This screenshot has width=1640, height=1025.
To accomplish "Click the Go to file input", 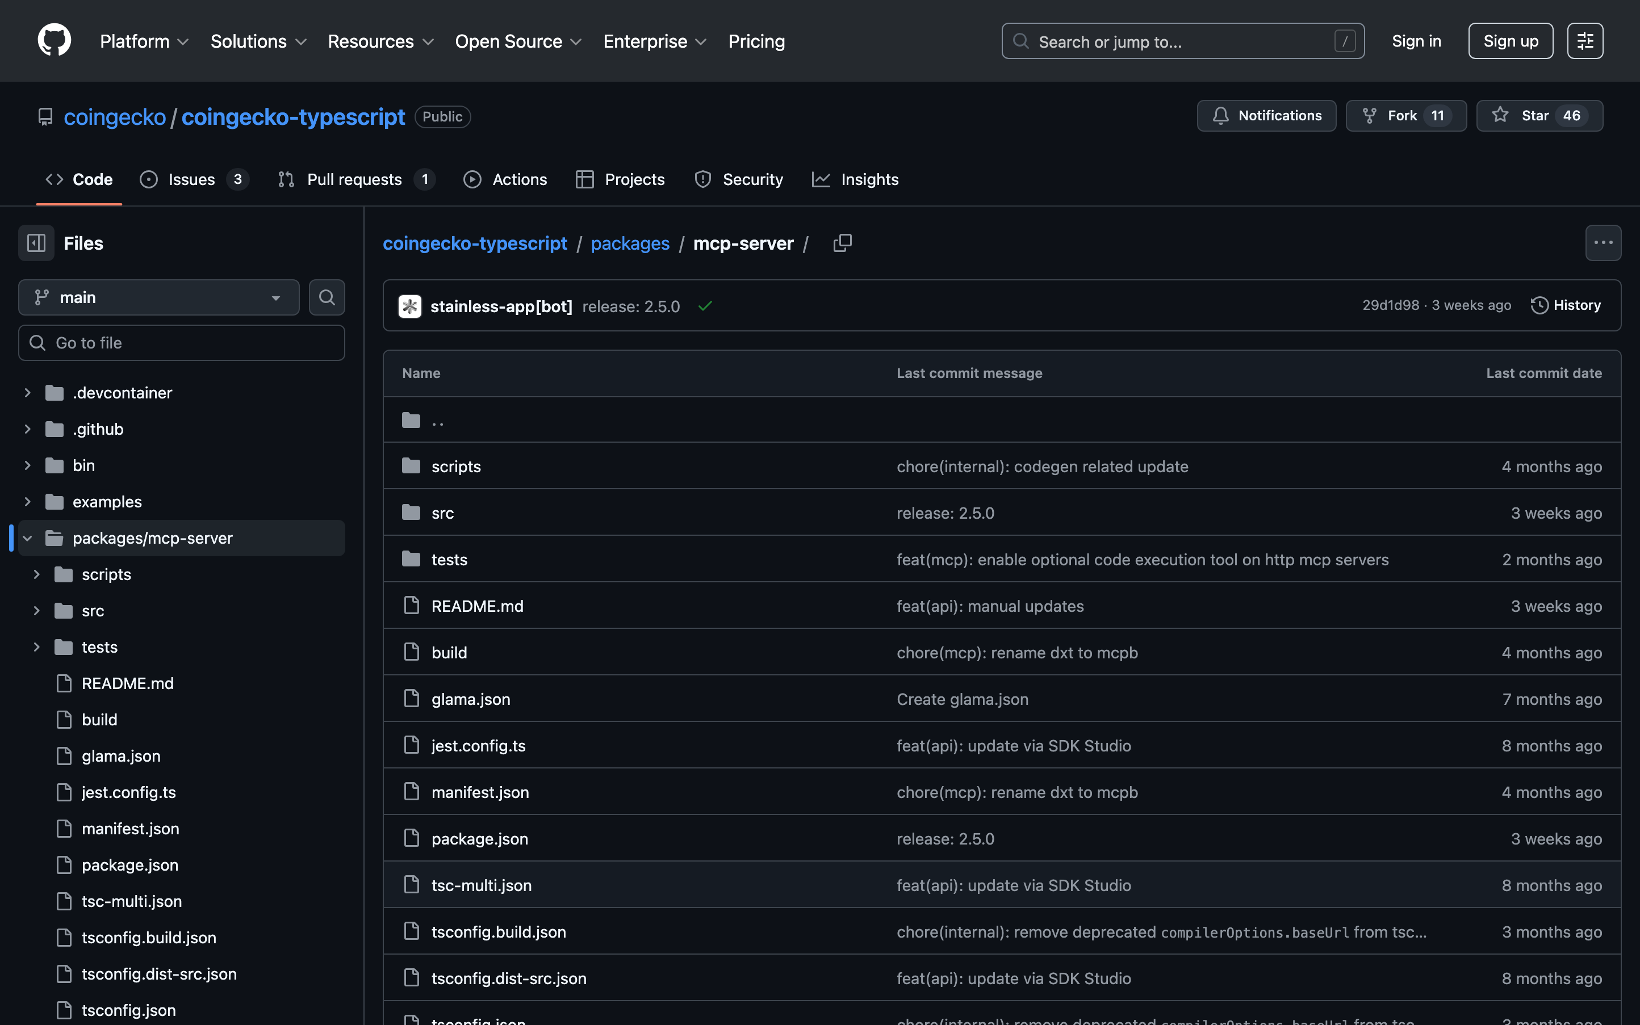I will pyautogui.click(x=182, y=343).
